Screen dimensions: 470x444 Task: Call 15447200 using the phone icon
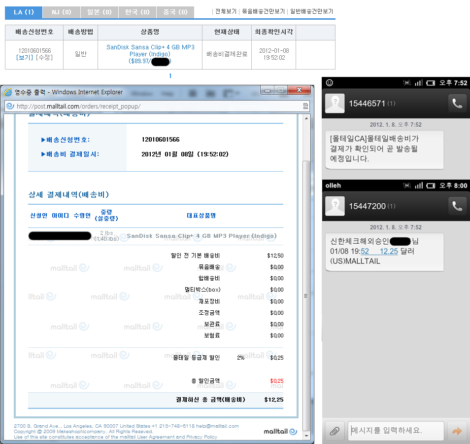click(457, 206)
